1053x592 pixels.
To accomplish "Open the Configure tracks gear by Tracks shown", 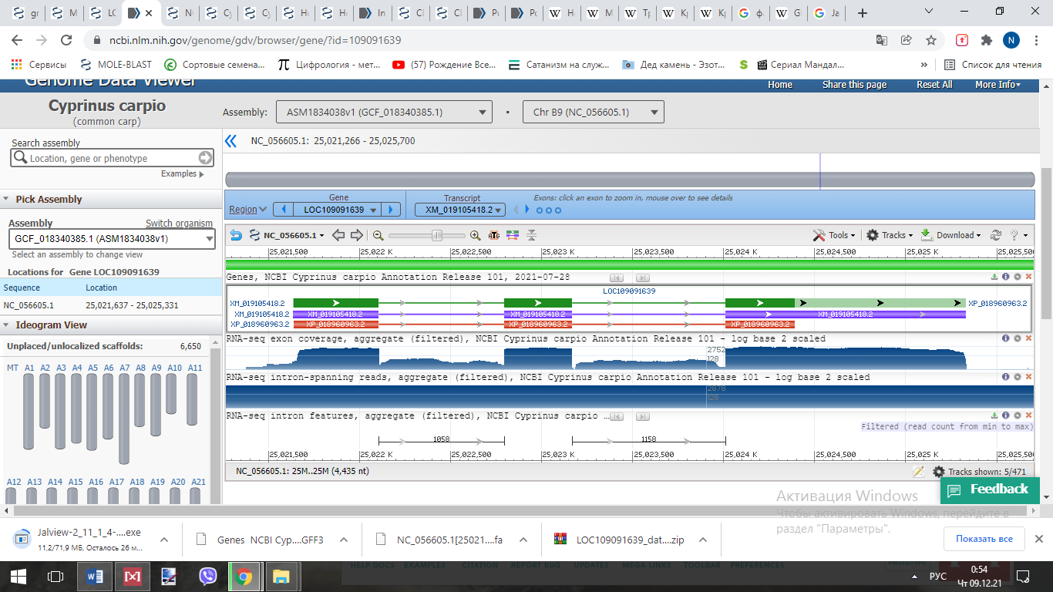I will [938, 472].
